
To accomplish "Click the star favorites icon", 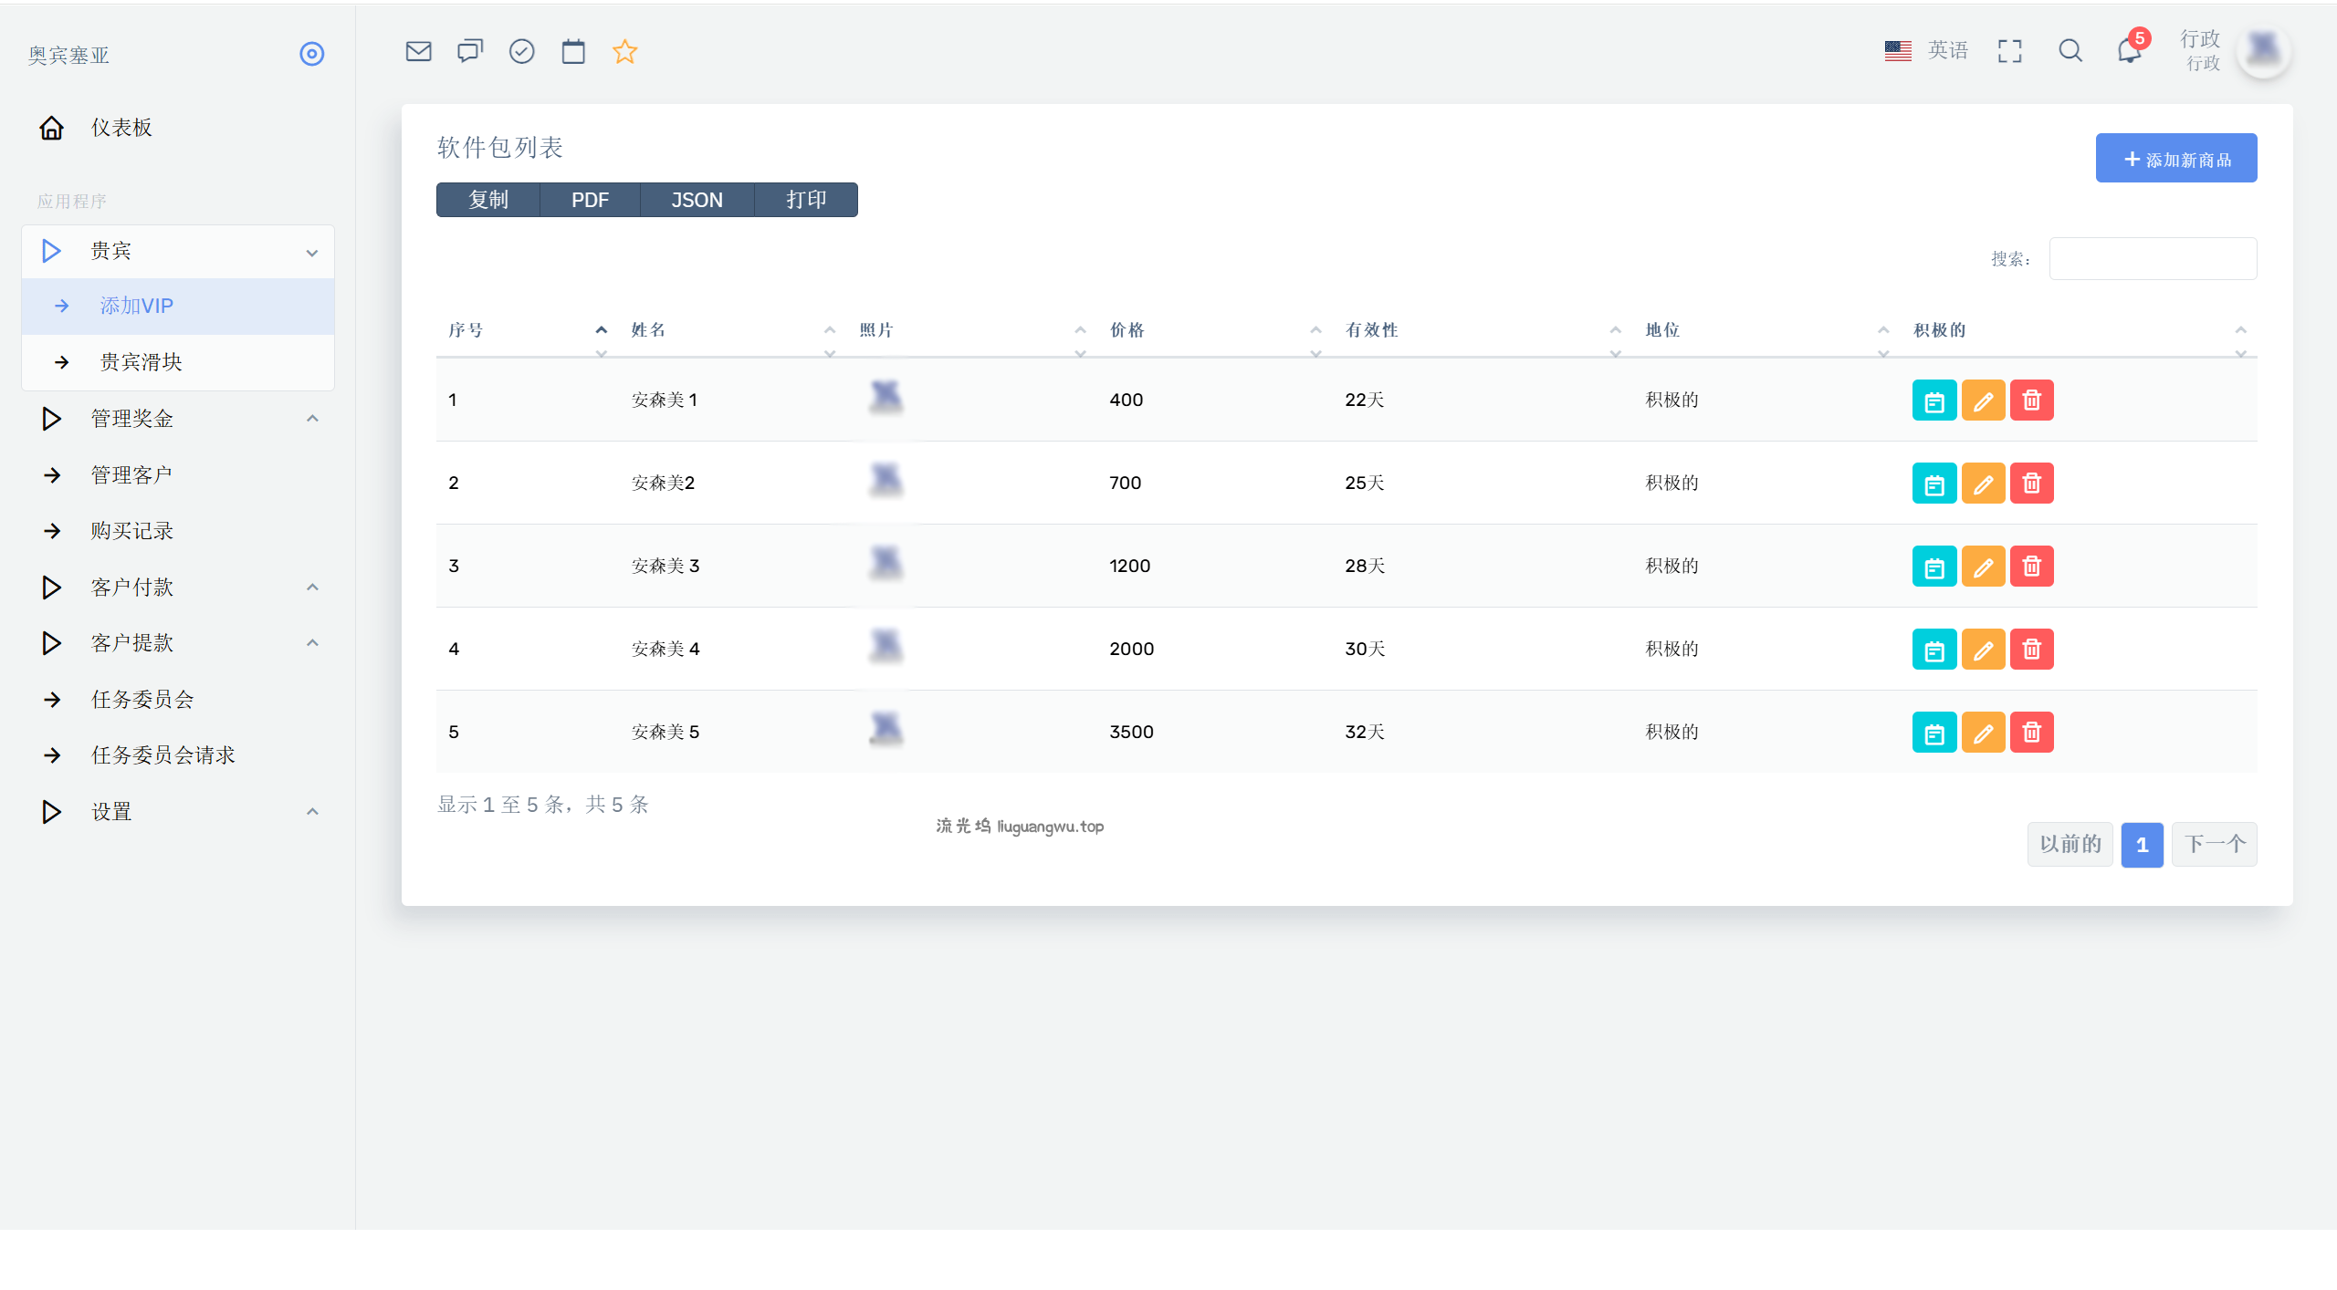I will 624,51.
